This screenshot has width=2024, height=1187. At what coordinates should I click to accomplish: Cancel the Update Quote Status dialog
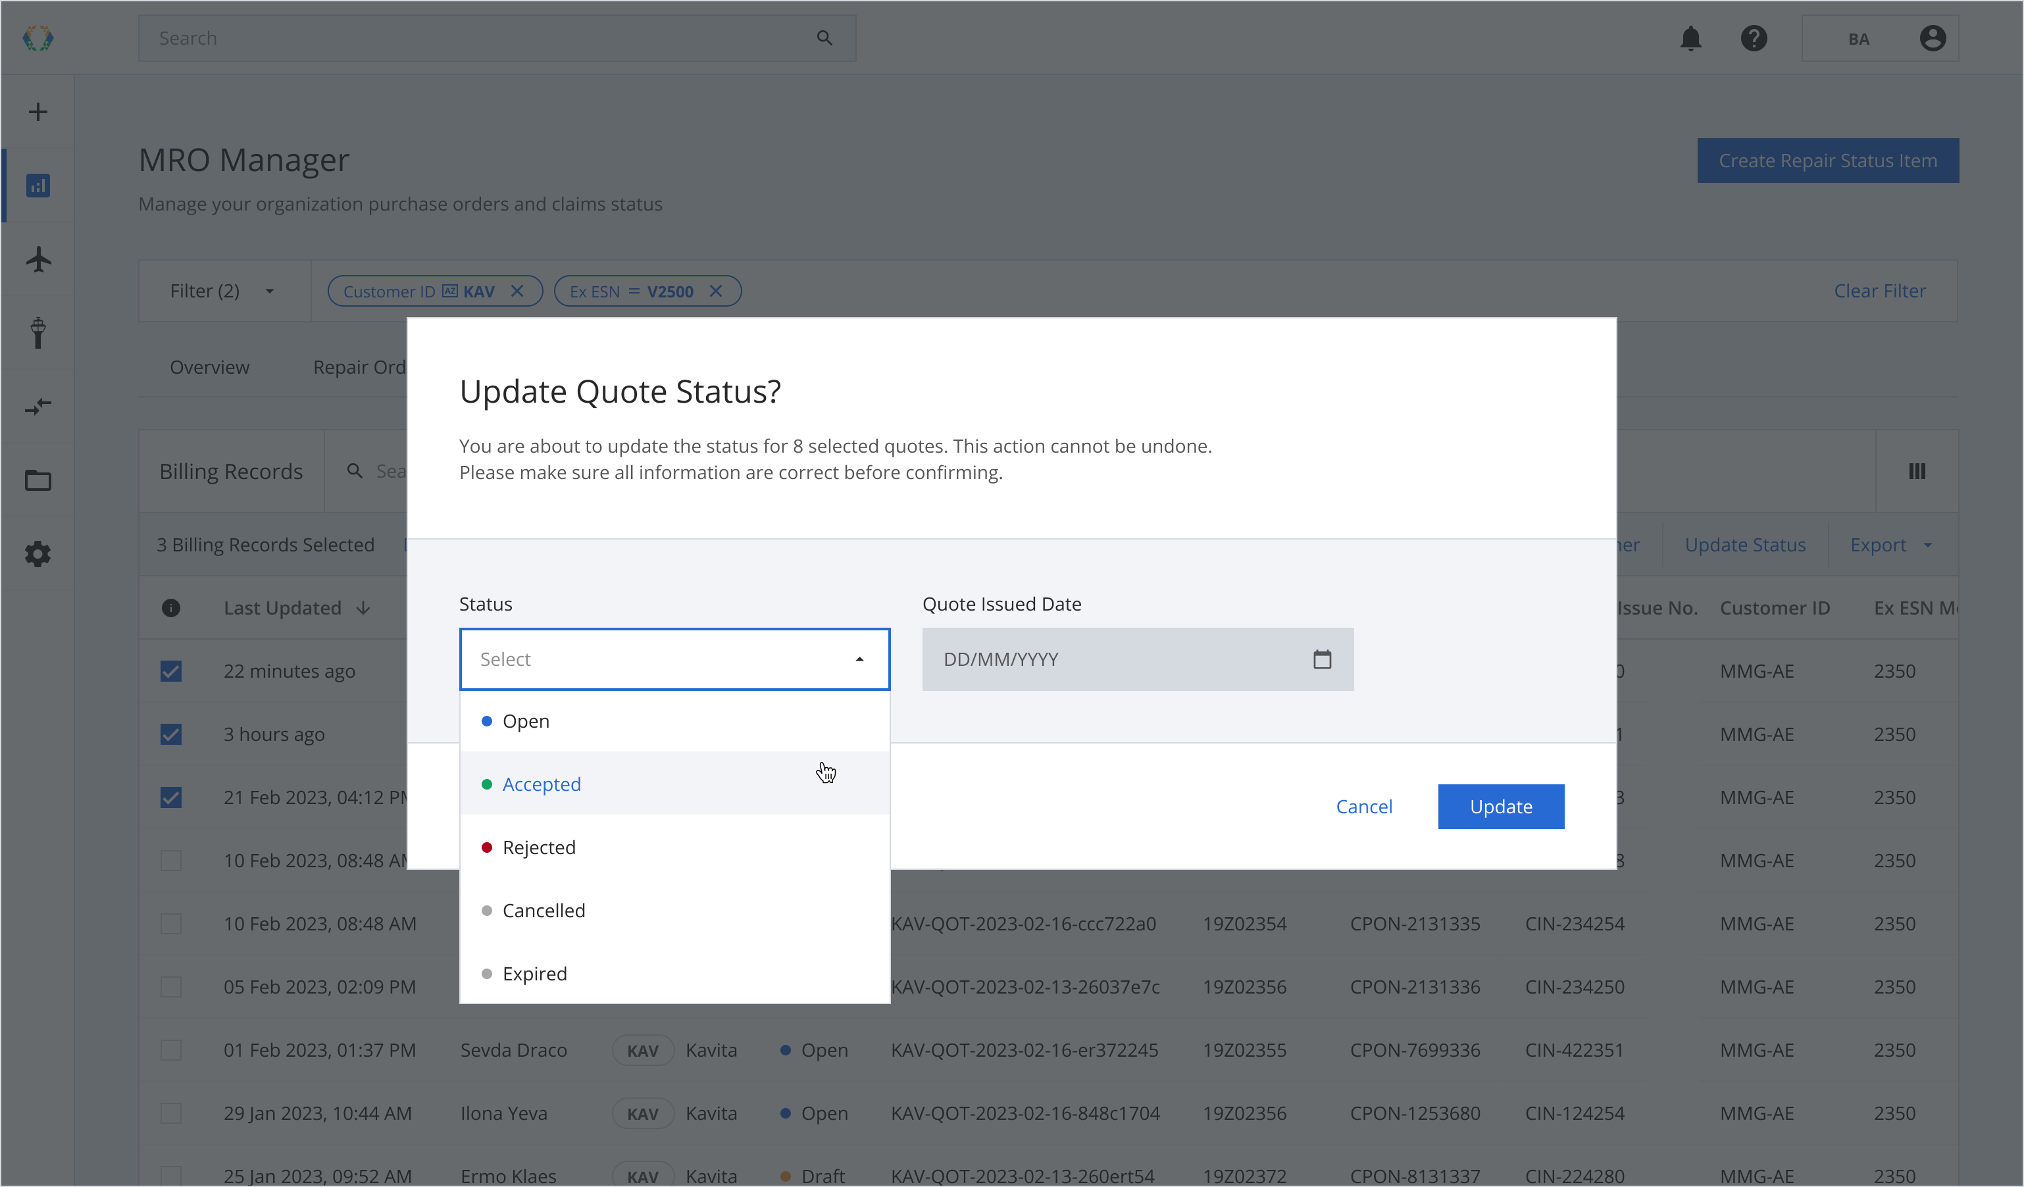[1364, 806]
